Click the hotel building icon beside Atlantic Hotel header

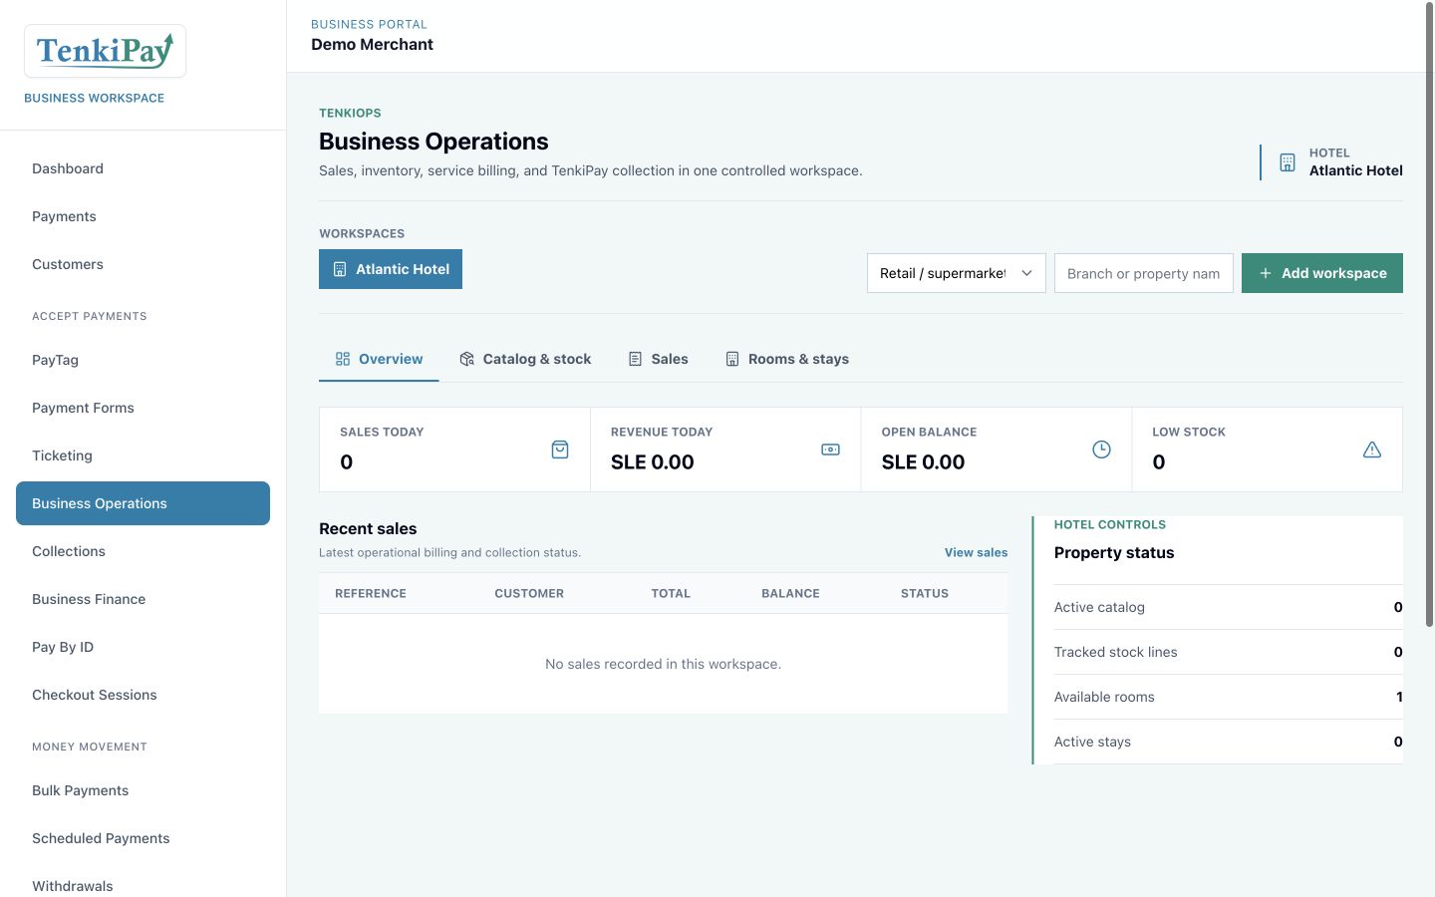1288,162
